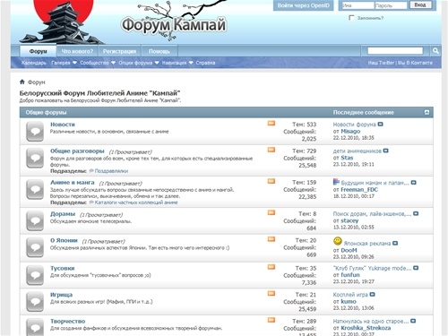Open RSS feed icon for Тусовки

(x=271, y=267)
